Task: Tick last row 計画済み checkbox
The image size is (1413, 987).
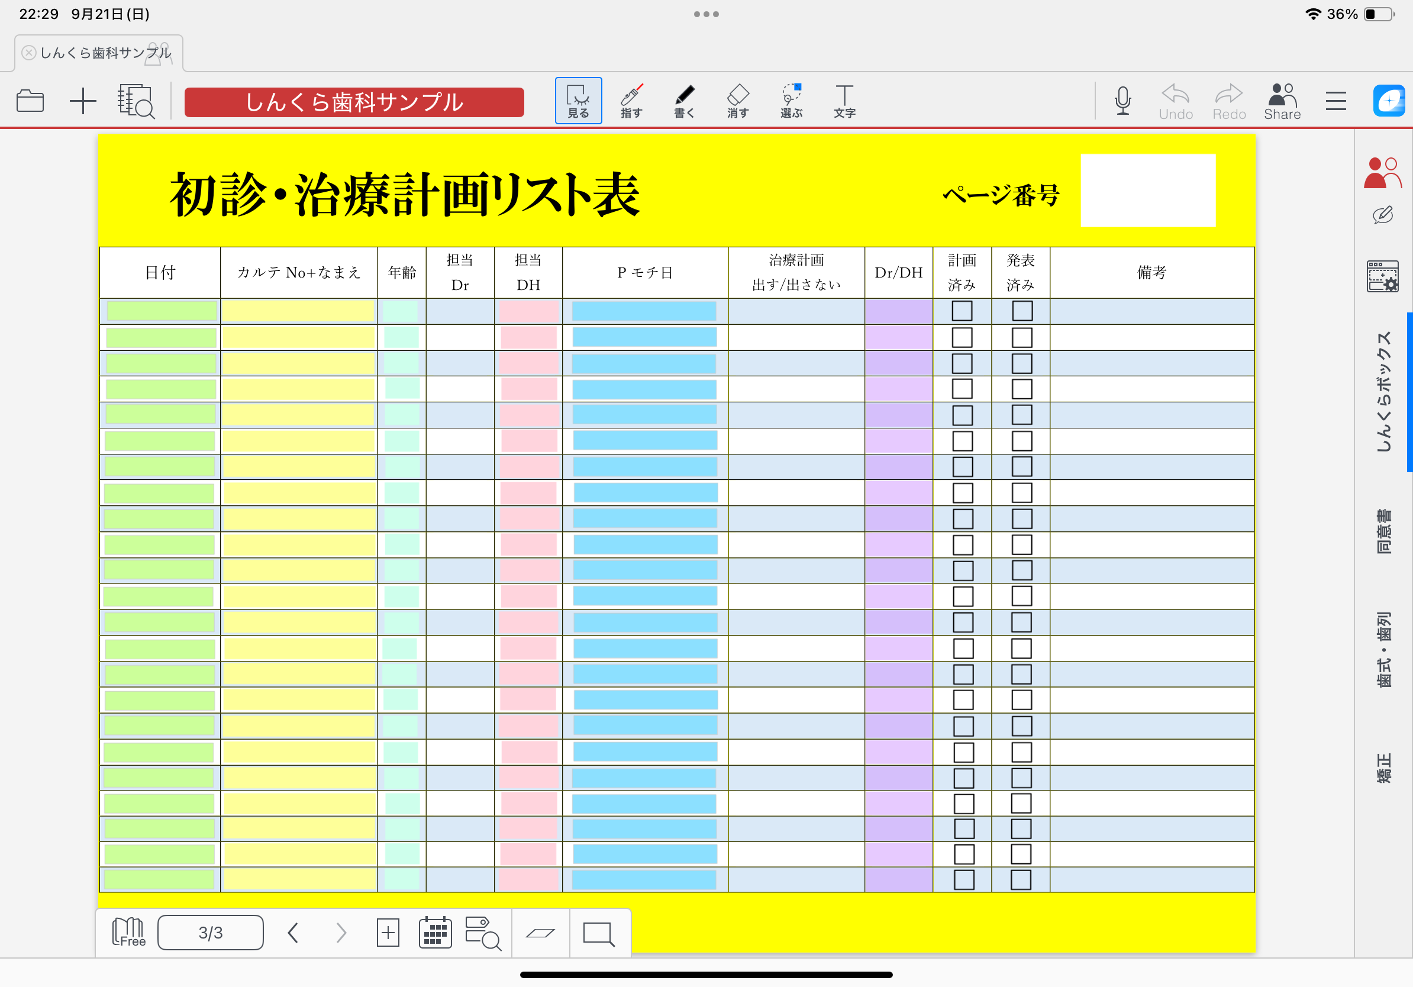Action: tap(963, 880)
